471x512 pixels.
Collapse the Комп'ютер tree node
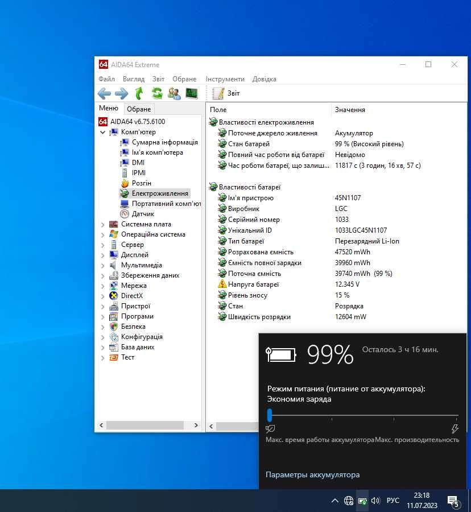[102, 132]
